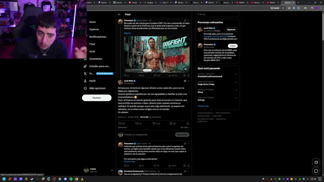Open floating messages chat button
The height and width of the screenshot is (182, 324).
pyautogui.click(x=316, y=171)
